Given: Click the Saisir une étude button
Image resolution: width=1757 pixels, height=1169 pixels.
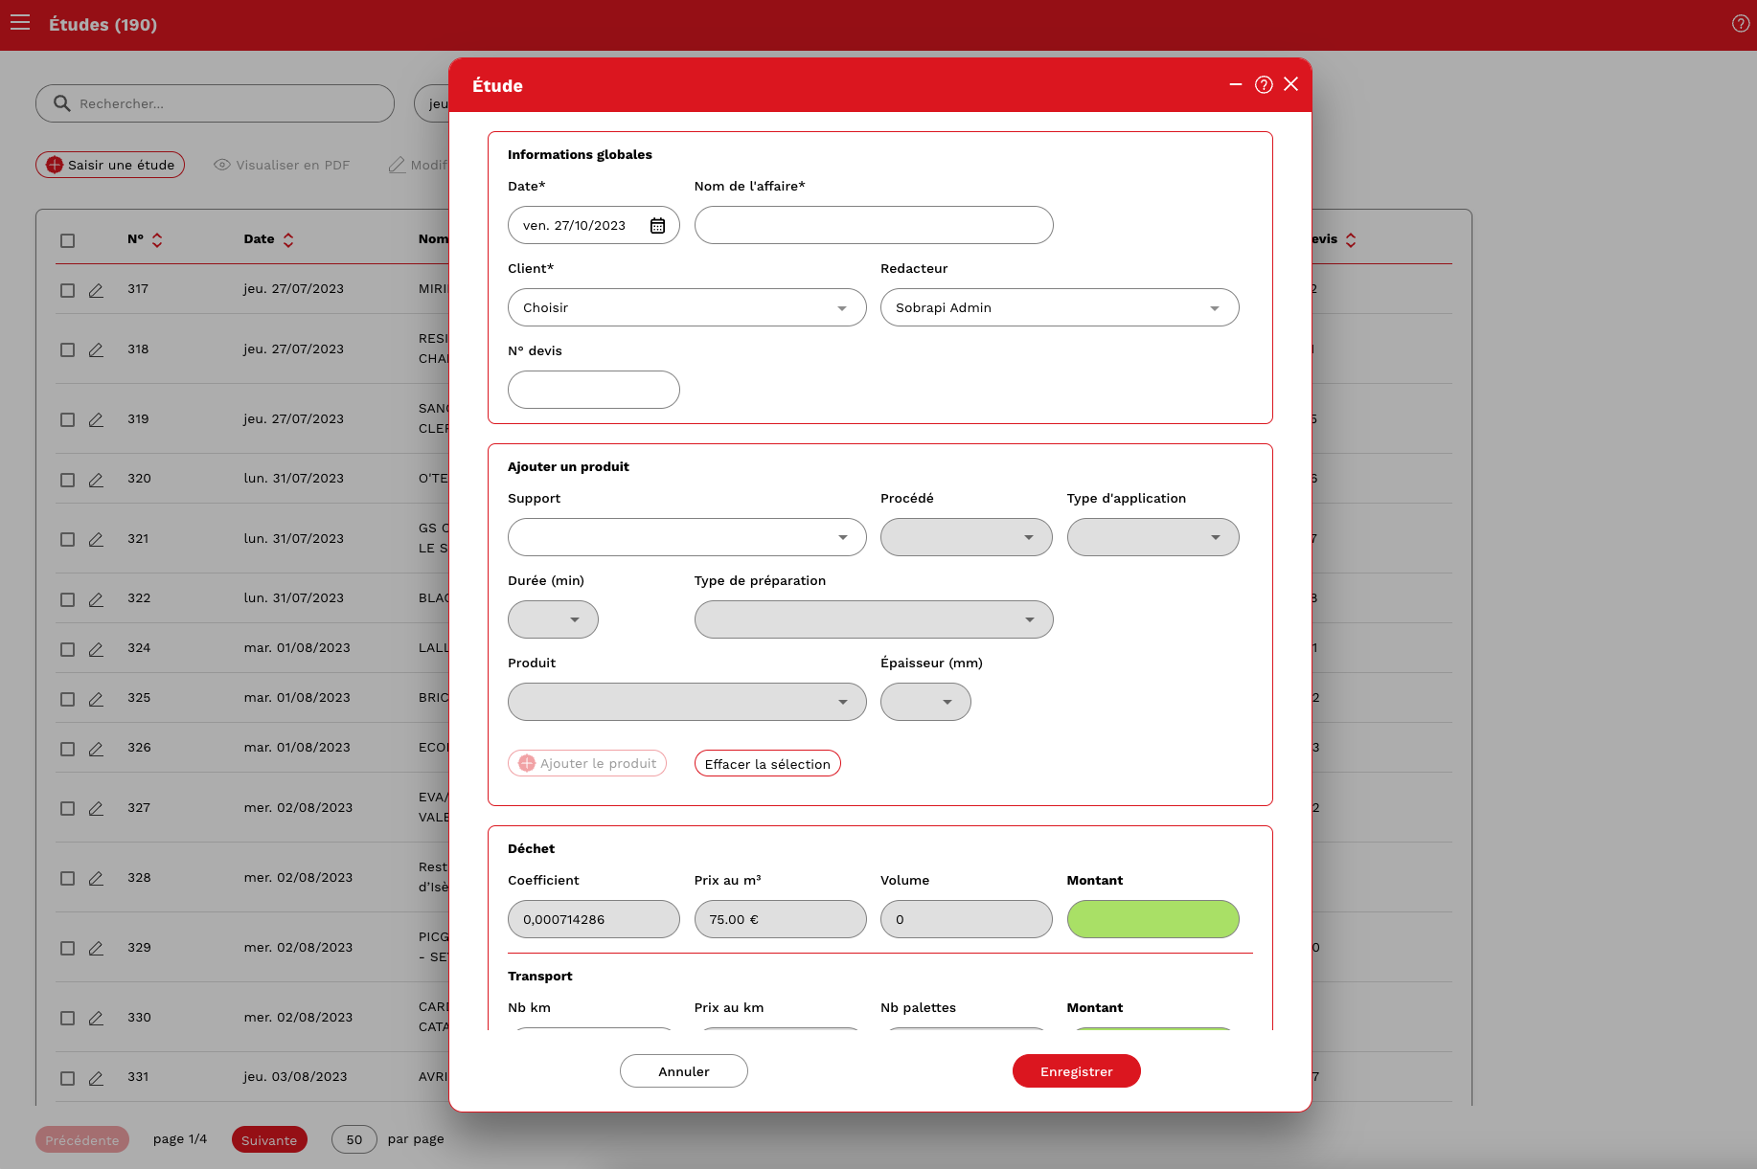Looking at the screenshot, I should (110, 165).
